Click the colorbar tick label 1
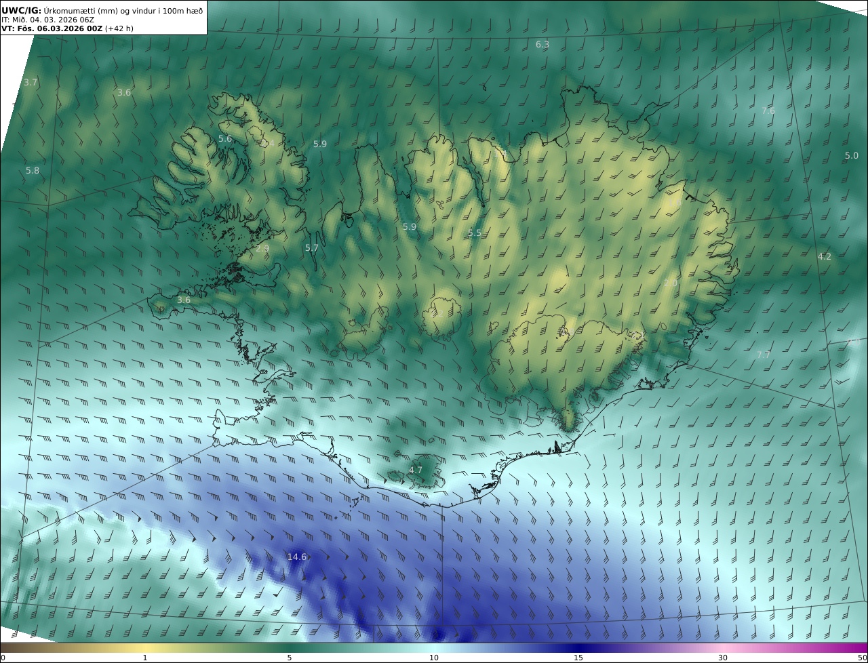 (x=145, y=658)
